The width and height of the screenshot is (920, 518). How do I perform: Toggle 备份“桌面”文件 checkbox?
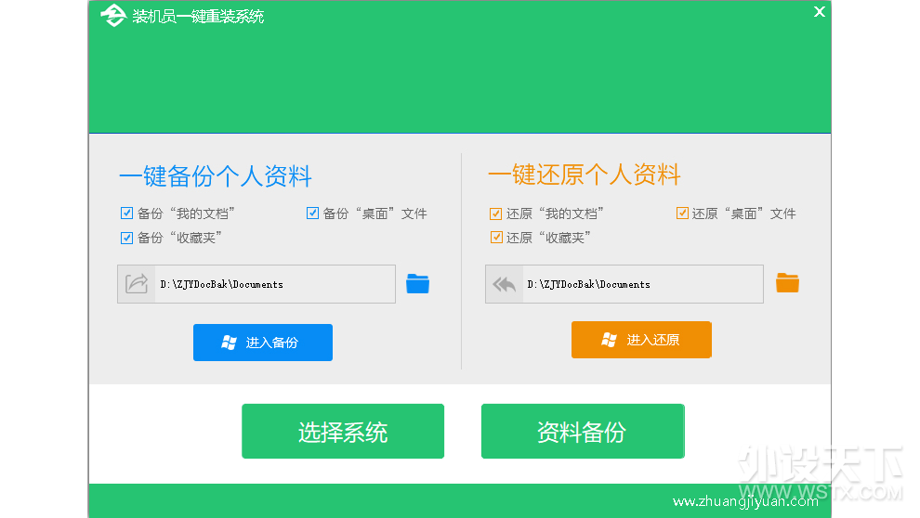(313, 214)
